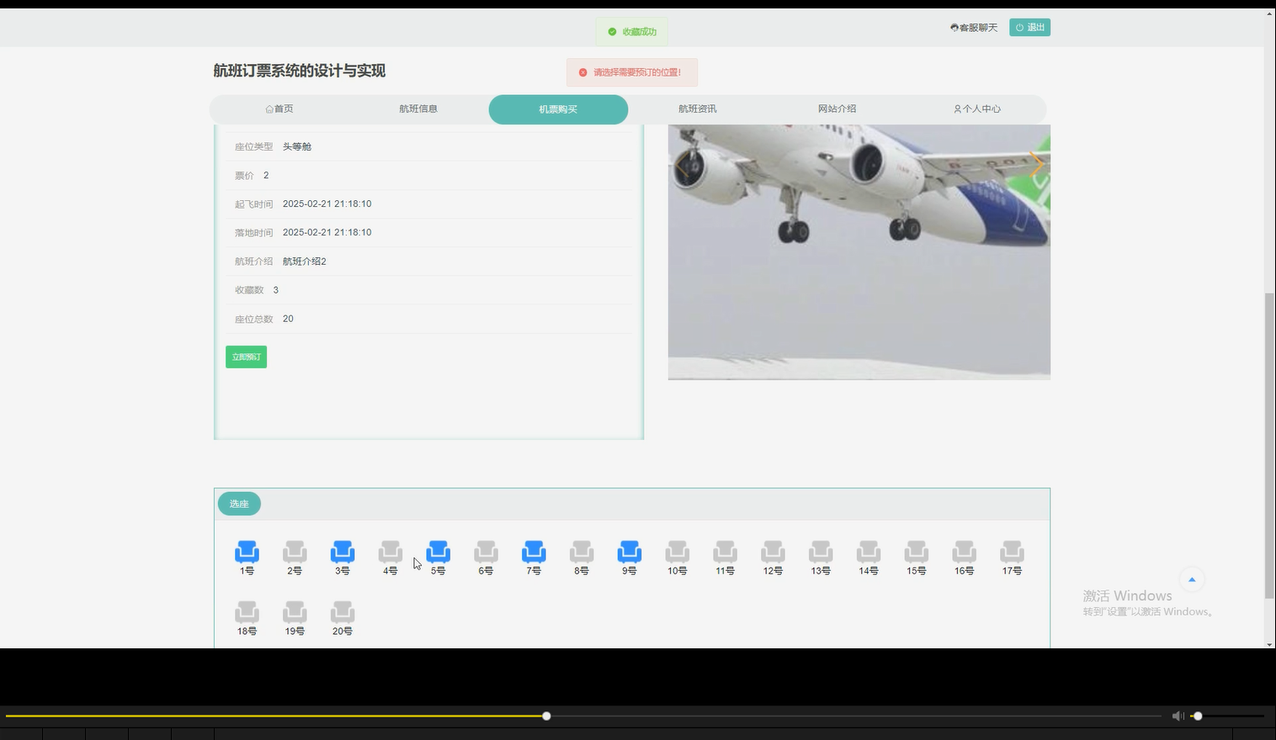This screenshot has height=740, width=1276.
Task: Mute the video with the speaker icon
Action: click(x=1178, y=716)
